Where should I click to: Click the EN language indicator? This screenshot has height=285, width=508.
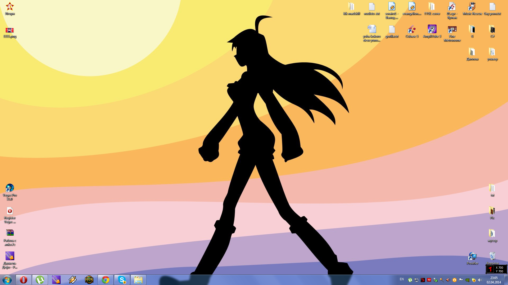[402, 279]
